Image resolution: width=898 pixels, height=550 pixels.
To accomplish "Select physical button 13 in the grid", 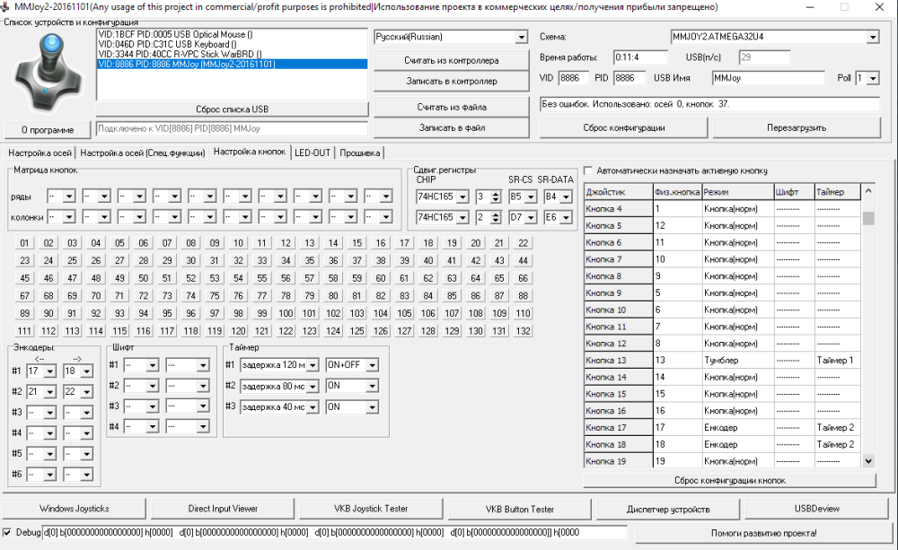I will tap(309, 243).
